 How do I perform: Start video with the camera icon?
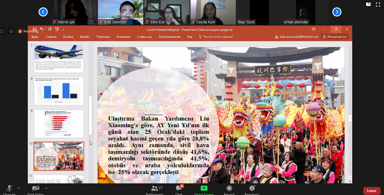coord(35,189)
